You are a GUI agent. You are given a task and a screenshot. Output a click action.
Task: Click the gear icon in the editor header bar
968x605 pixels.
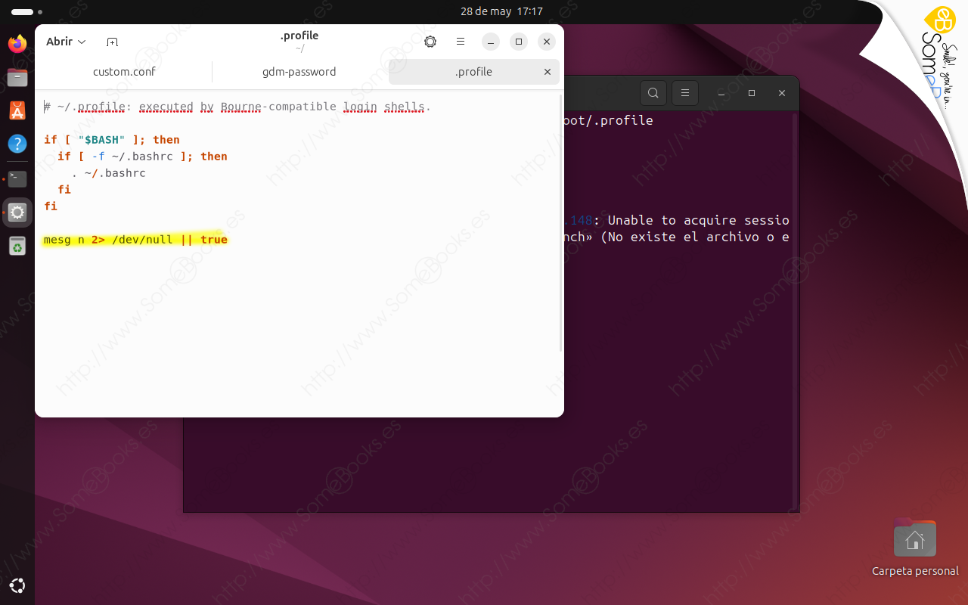tap(430, 42)
